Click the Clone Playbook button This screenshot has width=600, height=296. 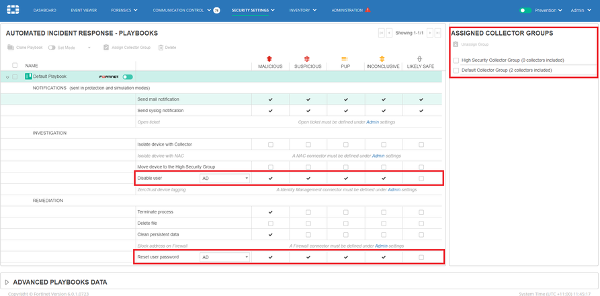click(x=25, y=48)
